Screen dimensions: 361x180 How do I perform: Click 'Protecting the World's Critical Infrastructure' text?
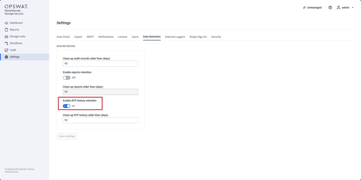[19, 170]
